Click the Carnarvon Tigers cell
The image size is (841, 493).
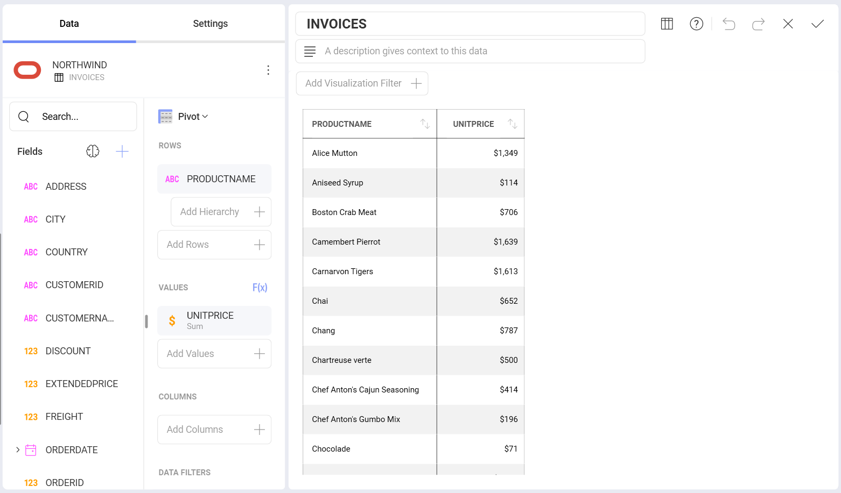coord(370,271)
